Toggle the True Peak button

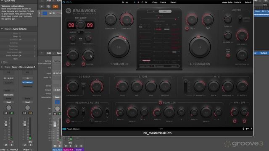pyautogui.click(x=228, y=56)
